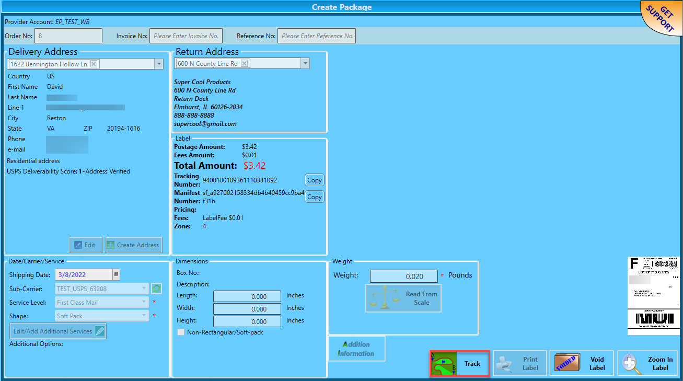The width and height of the screenshot is (683, 381).
Task: Click the Track map icon button
Action: 444,363
